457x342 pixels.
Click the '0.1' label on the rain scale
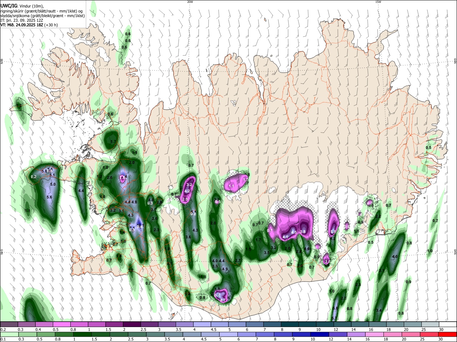pyautogui.click(x=3, y=340)
